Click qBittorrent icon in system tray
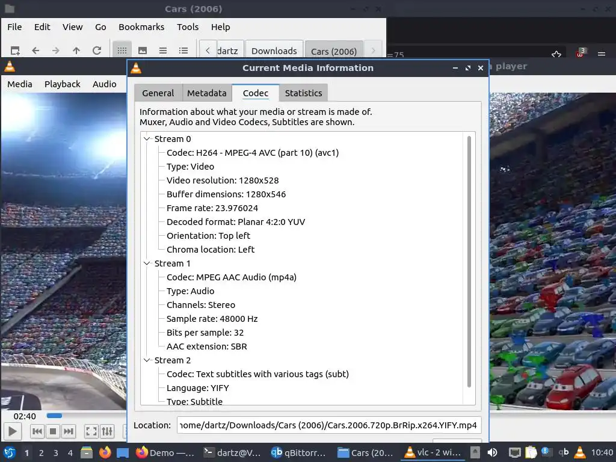Image resolution: width=616 pixels, height=462 pixels. coord(563,452)
